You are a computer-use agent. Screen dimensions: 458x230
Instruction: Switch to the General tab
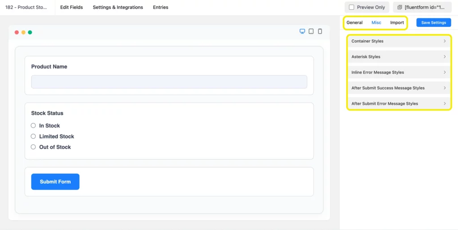point(354,22)
